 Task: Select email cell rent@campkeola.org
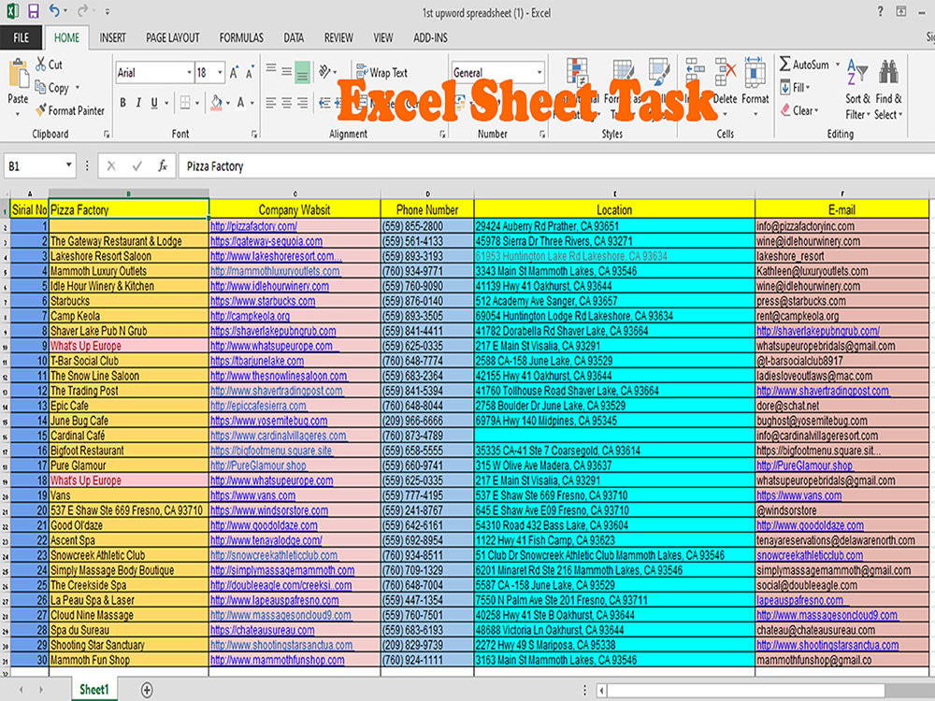pos(841,316)
